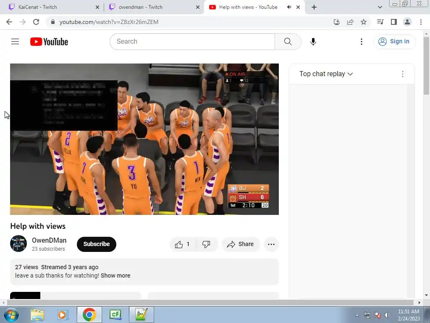The image size is (430, 323).
Task: Launch Windows Media Player from taskbar
Action: coord(63,315)
